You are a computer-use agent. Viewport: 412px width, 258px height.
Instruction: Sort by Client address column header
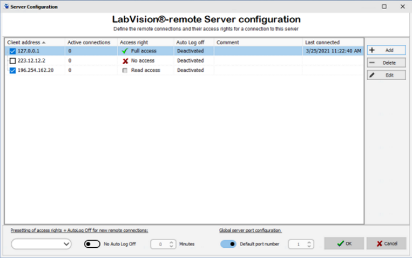click(x=35, y=42)
